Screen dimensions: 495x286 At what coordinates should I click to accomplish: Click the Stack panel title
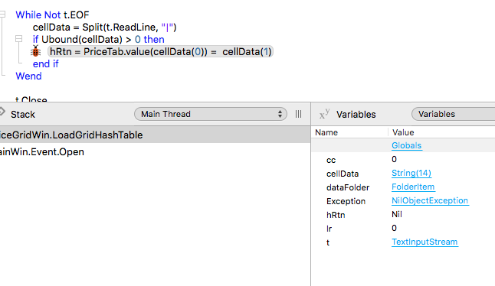tap(23, 115)
